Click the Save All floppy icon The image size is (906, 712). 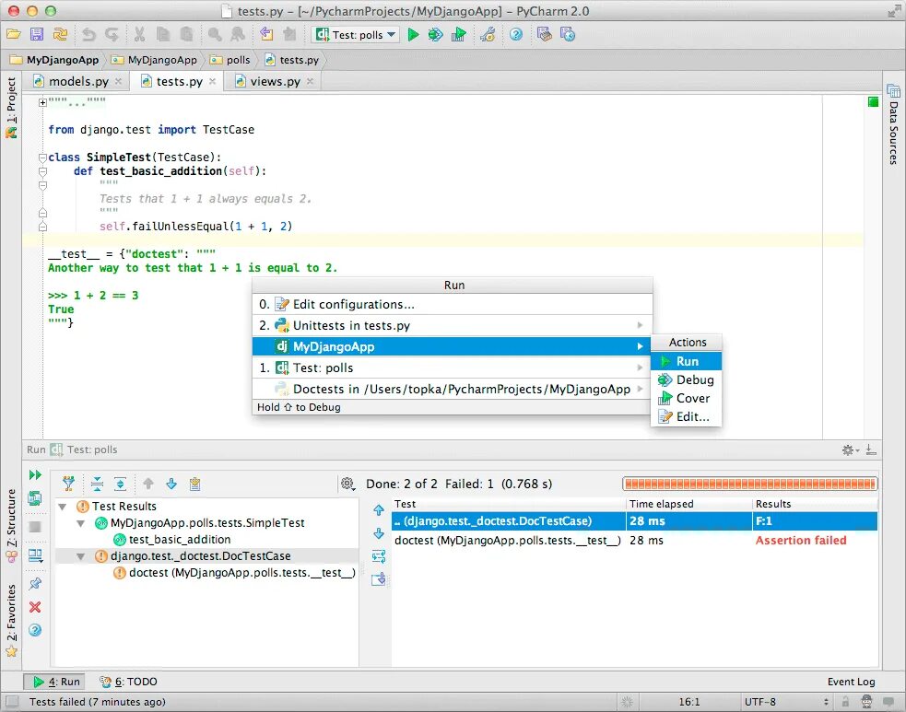click(37, 35)
